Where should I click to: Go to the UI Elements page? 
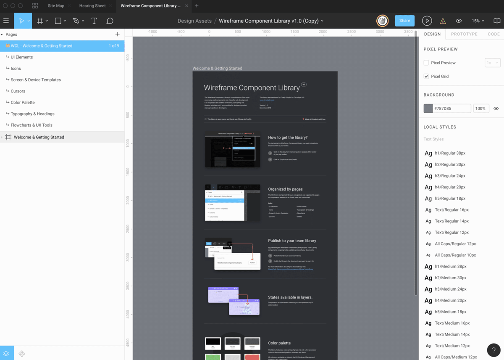[x=62, y=57]
